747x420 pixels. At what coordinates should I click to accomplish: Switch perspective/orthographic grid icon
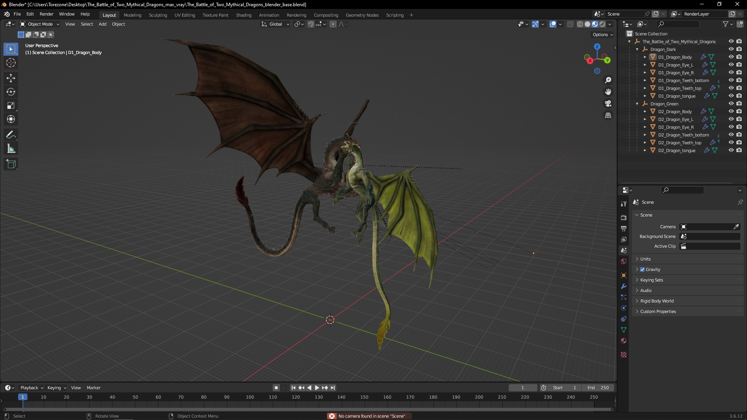pos(608,115)
